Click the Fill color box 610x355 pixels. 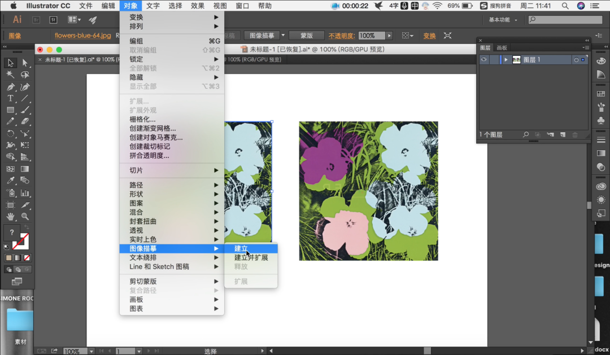coord(12,233)
